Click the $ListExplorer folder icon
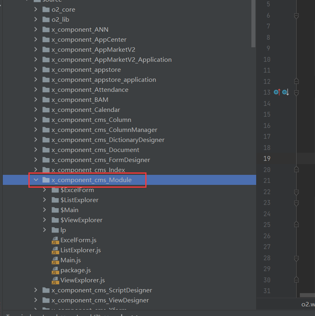The width and height of the screenshot is (315, 316). pos(55,200)
